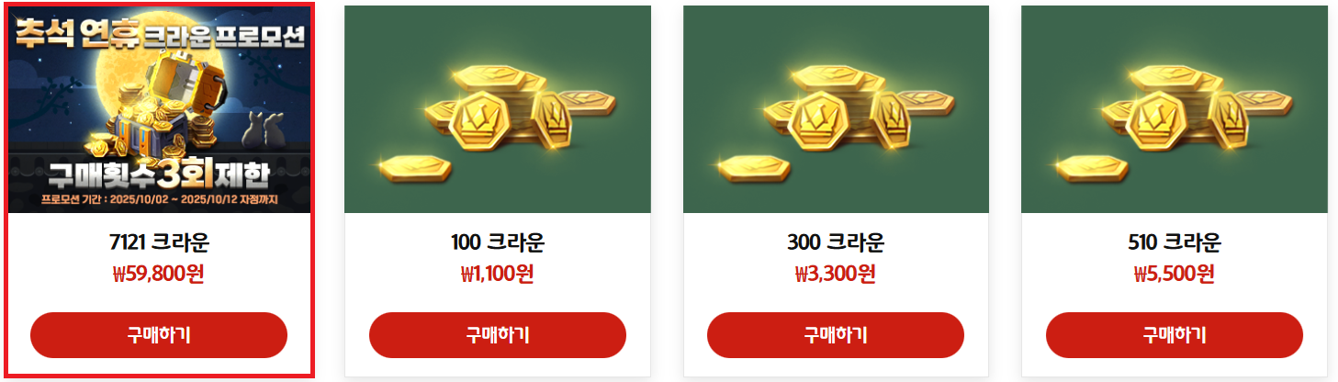Click the 100 크라운 product name
The height and width of the screenshot is (382, 1338).
(x=498, y=243)
